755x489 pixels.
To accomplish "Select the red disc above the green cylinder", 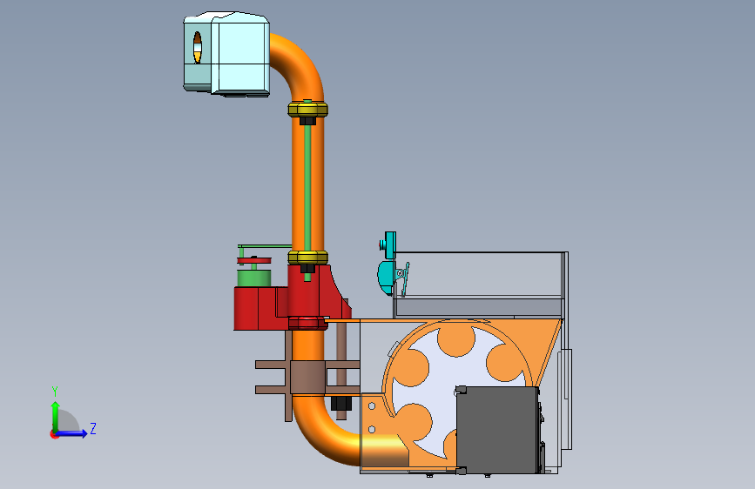I will point(253,260).
